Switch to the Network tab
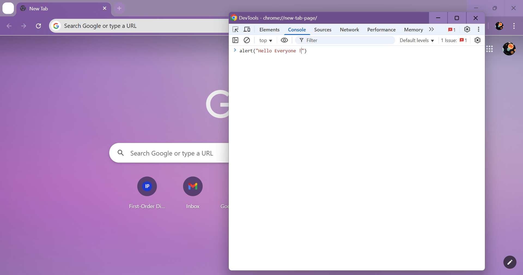This screenshot has width=523, height=275. (349, 29)
